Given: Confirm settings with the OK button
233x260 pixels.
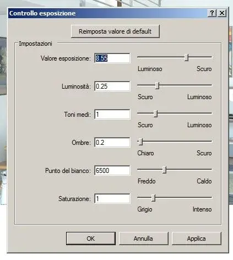Looking at the screenshot, I should [91, 239].
